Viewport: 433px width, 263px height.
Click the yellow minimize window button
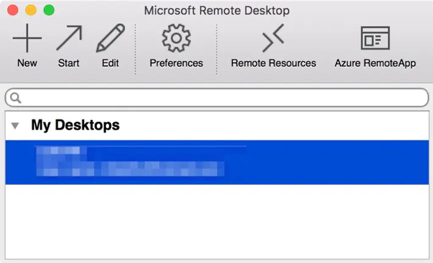click(x=31, y=10)
